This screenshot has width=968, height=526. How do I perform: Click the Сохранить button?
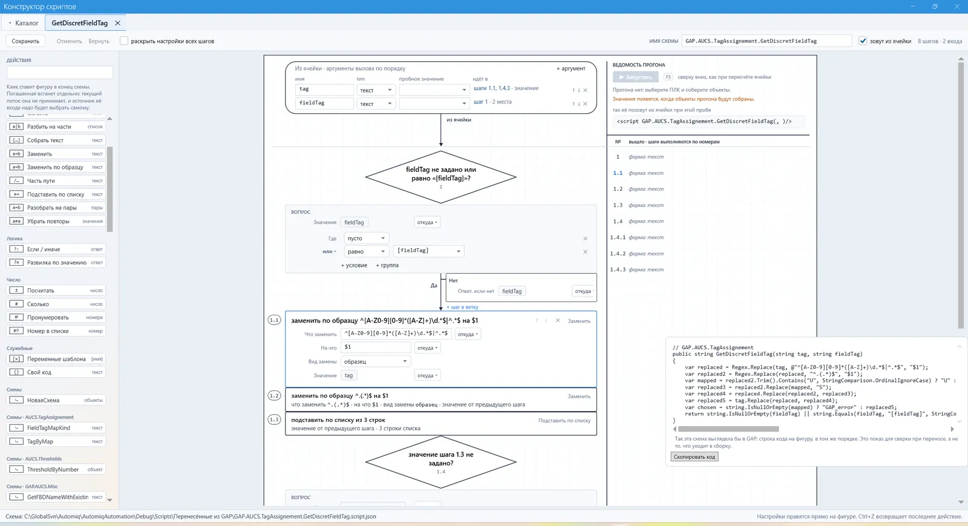(25, 41)
